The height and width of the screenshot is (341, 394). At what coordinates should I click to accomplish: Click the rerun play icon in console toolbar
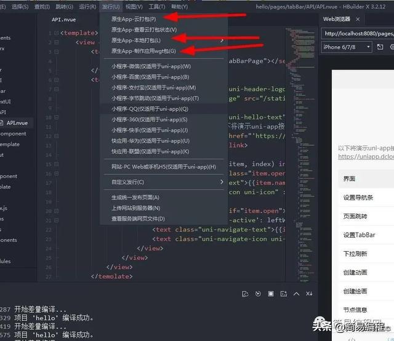coord(258,294)
